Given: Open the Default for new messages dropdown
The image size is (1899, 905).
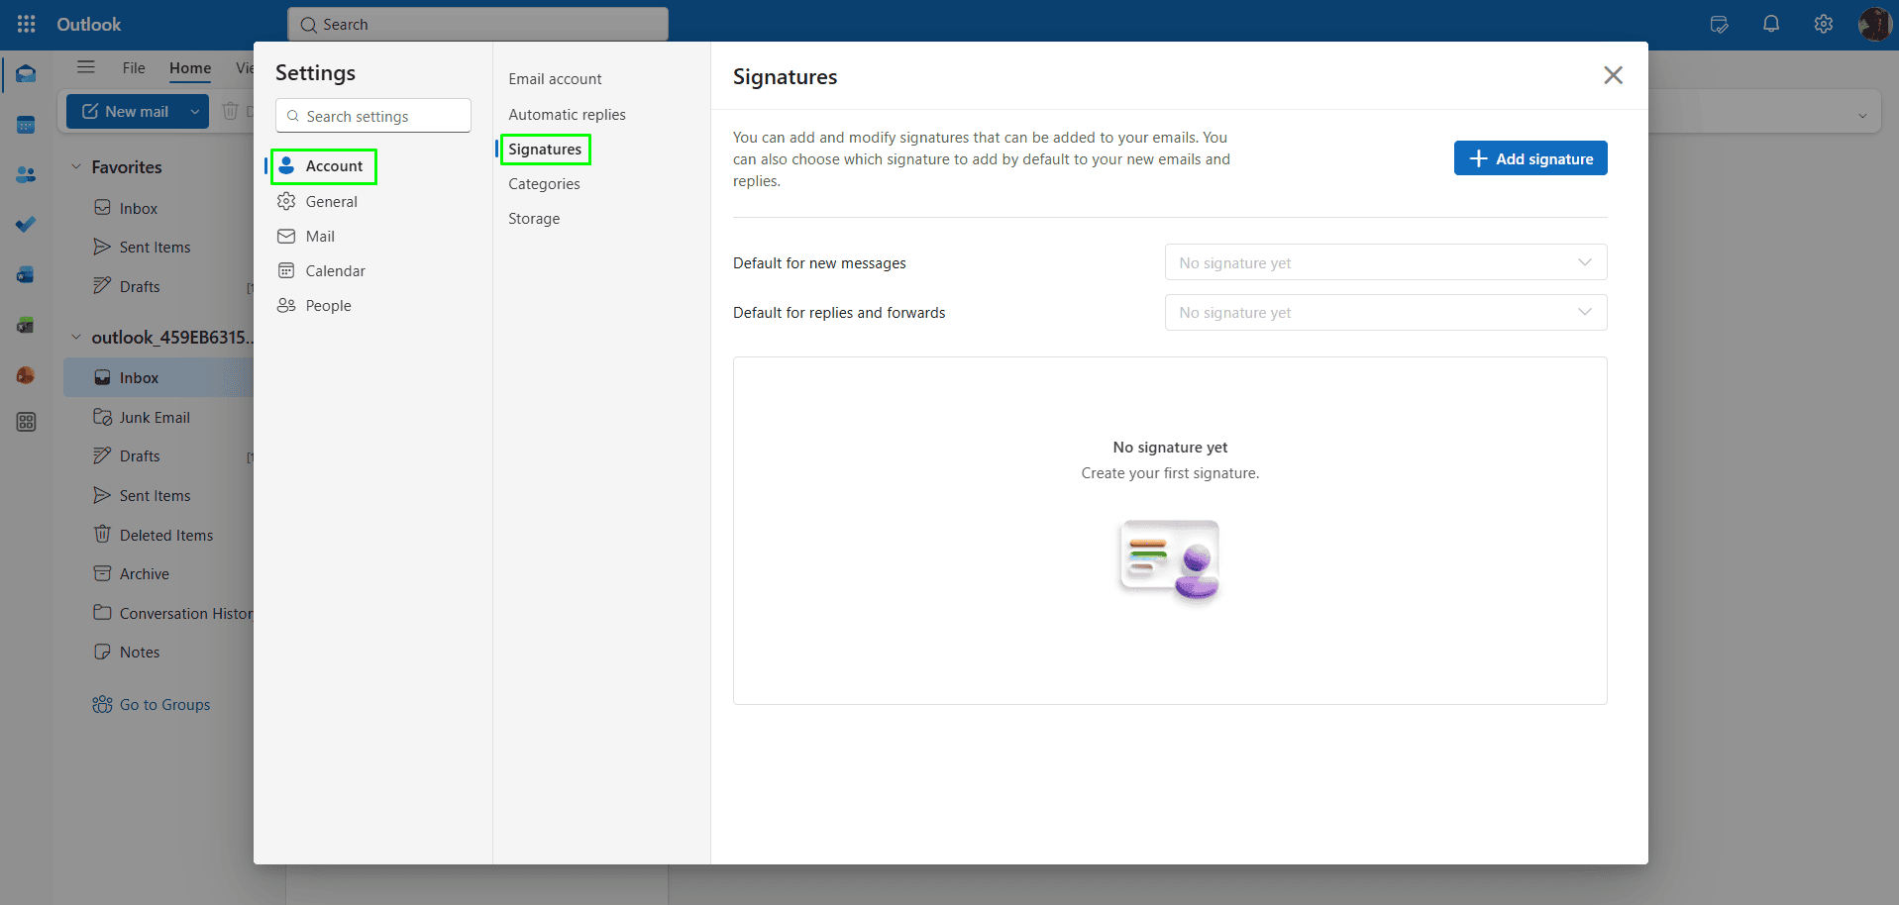Looking at the screenshot, I should pyautogui.click(x=1386, y=262).
